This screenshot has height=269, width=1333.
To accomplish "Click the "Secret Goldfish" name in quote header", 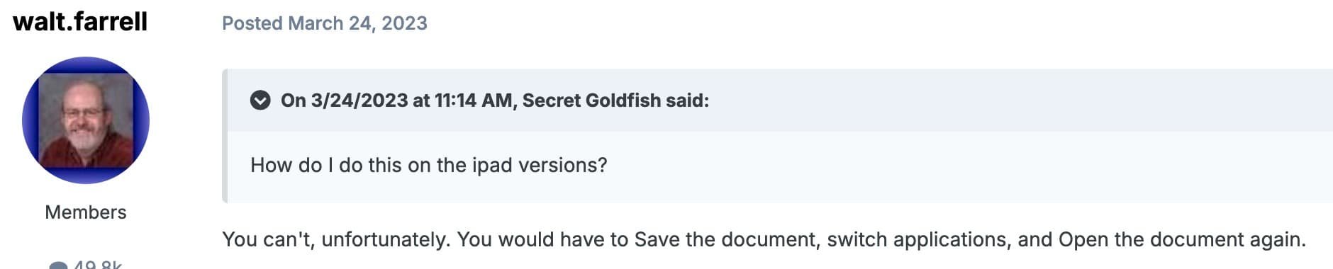I will coord(591,101).
